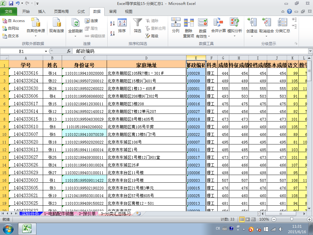Adjust the zoom slider handle
The height and width of the screenshot is (235, 313).
(292, 219)
